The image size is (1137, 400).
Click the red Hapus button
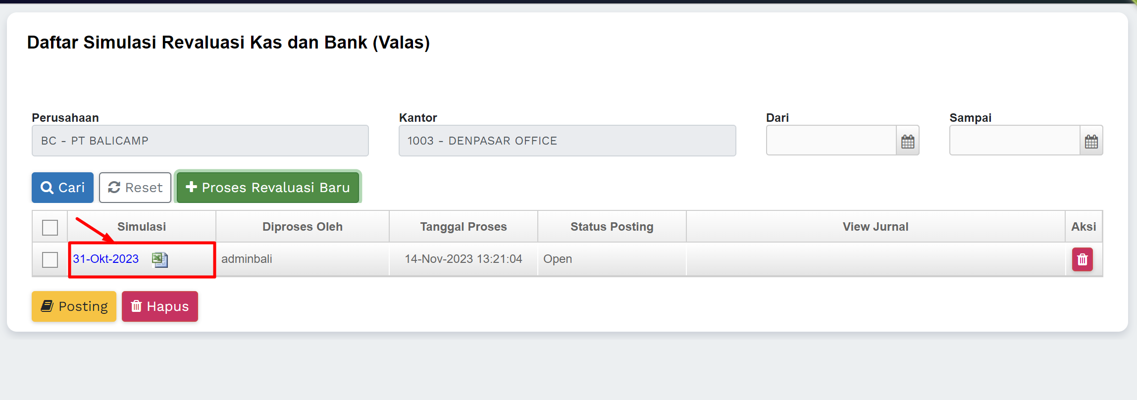[x=159, y=306]
